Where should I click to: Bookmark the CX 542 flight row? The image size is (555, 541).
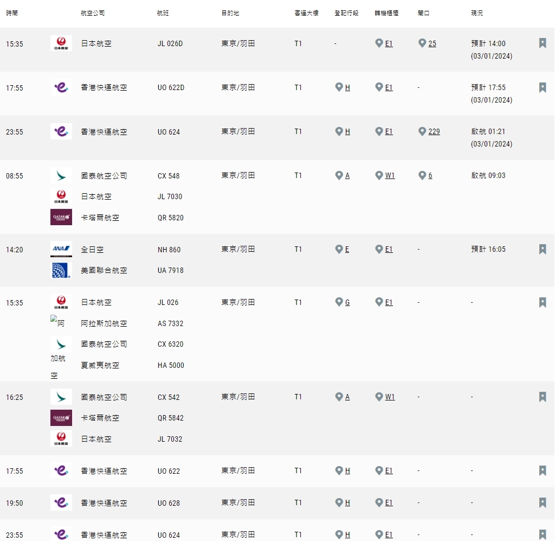coord(543,397)
